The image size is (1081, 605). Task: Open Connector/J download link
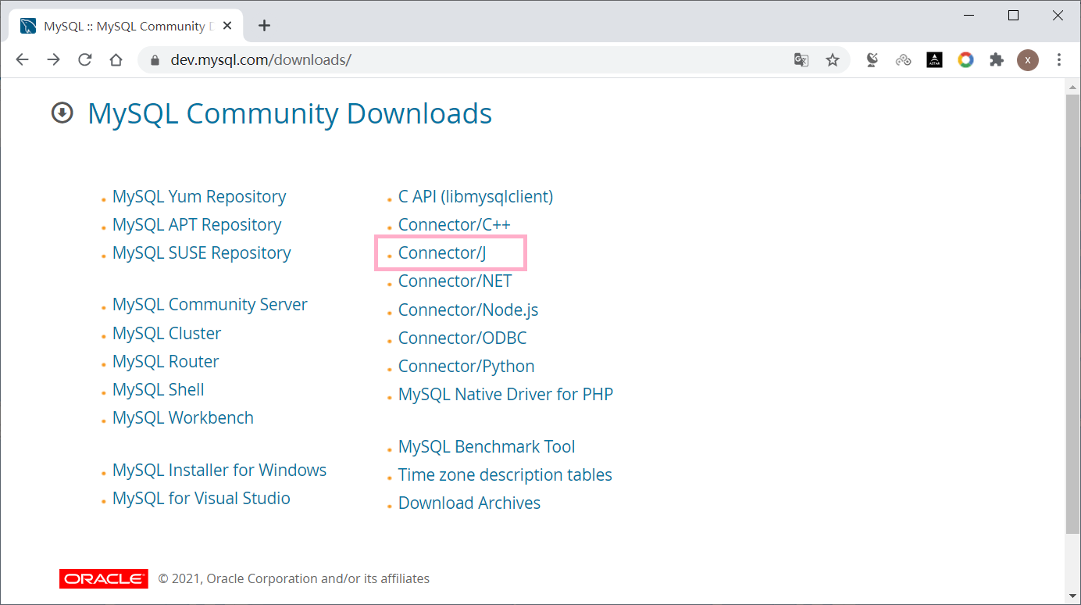click(x=442, y=252)
